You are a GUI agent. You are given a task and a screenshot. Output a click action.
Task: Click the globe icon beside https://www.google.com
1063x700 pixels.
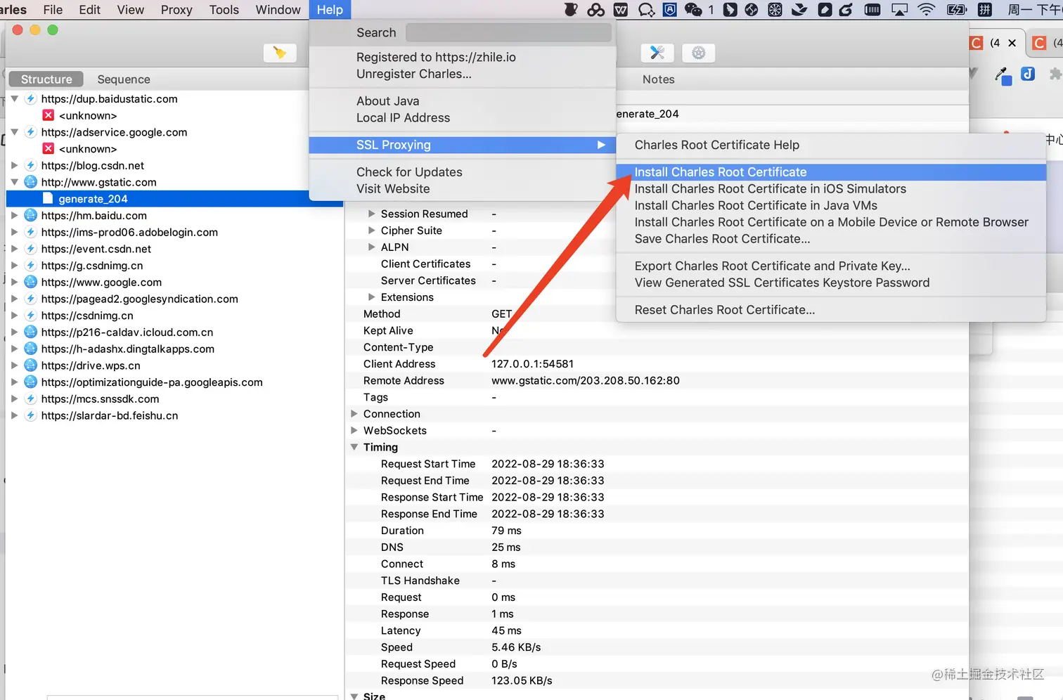tap(30, 282)
